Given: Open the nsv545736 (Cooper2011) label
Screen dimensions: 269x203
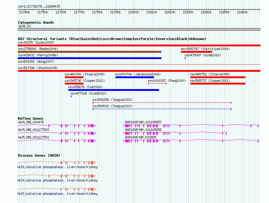Looking at the screenshot, I should 85,81.
